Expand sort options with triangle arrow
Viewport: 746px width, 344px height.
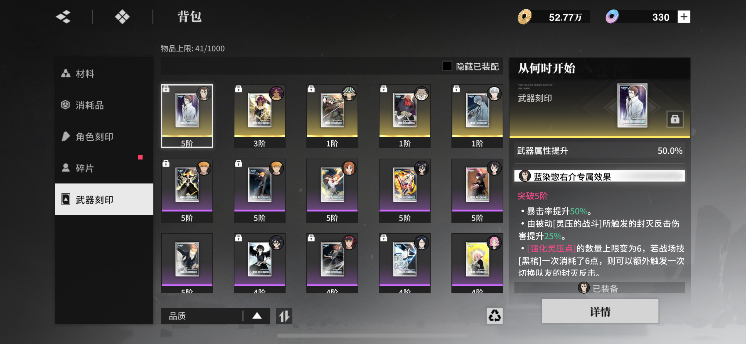256,316
